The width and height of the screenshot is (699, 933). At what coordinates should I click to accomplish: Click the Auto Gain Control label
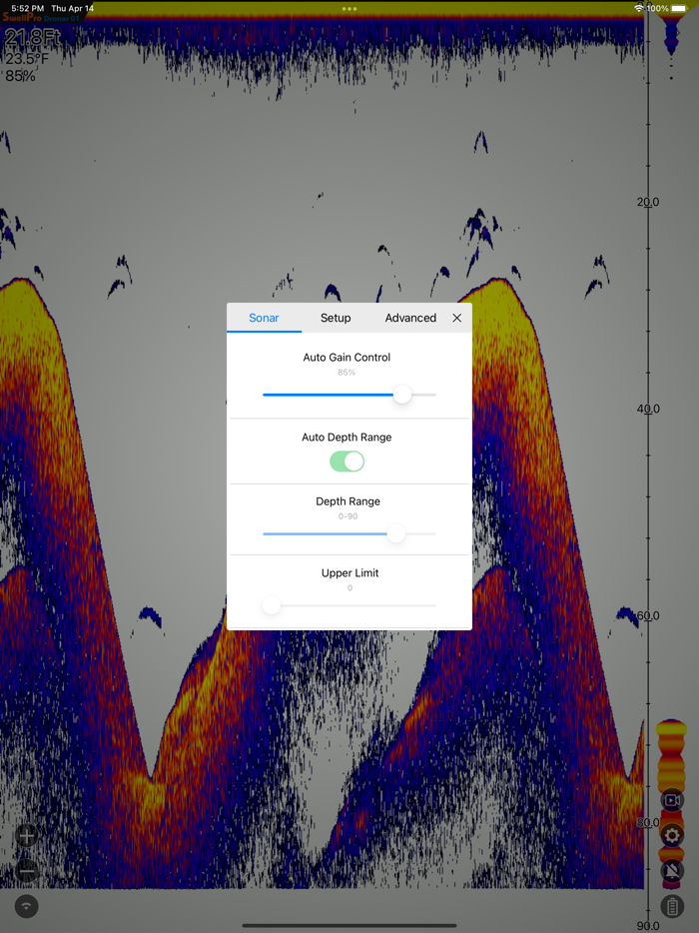coord(347,357)
